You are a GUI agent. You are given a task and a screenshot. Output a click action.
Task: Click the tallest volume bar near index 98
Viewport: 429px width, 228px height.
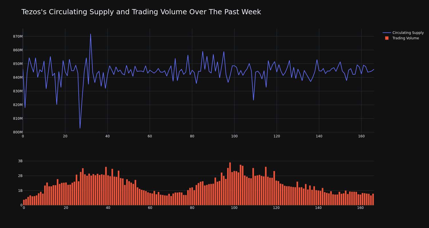(230, 184)
